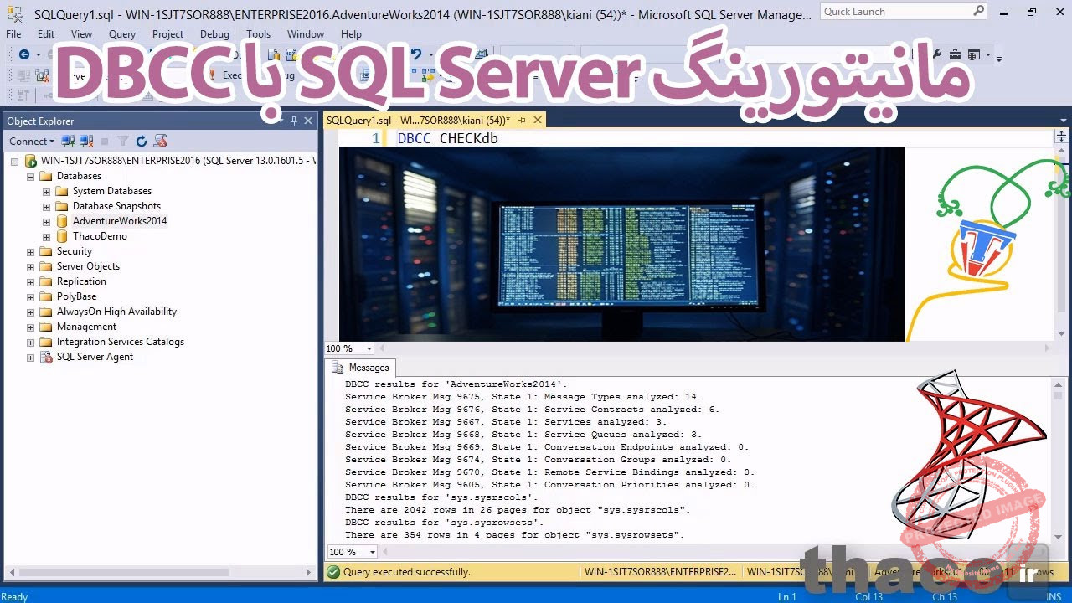This screenshot has height=603, width=1072.
Task: Click the Quick Launch search magnifier icon
Action: coord(977,11)
